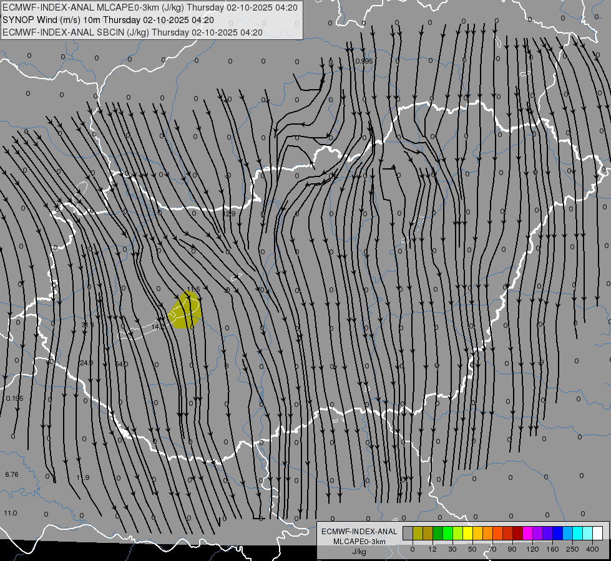The image size is (611, 561).
Task: Click the dark green legend swatch
Action: point(438,533)
